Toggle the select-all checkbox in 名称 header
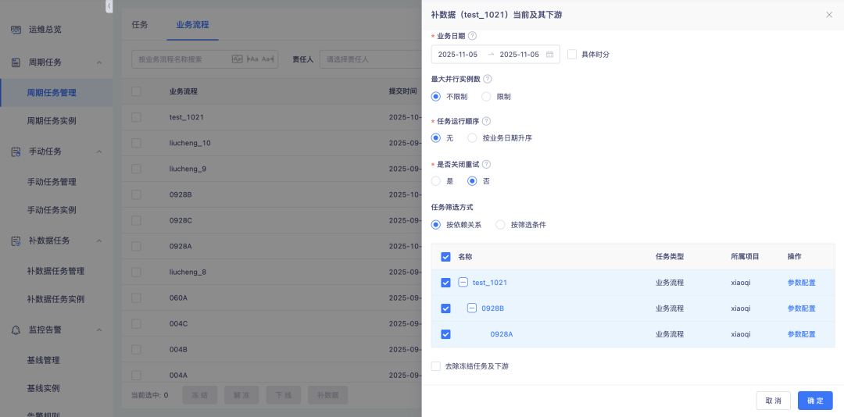The height and width of the screenshot is (417, 844). tap(445, 257)
